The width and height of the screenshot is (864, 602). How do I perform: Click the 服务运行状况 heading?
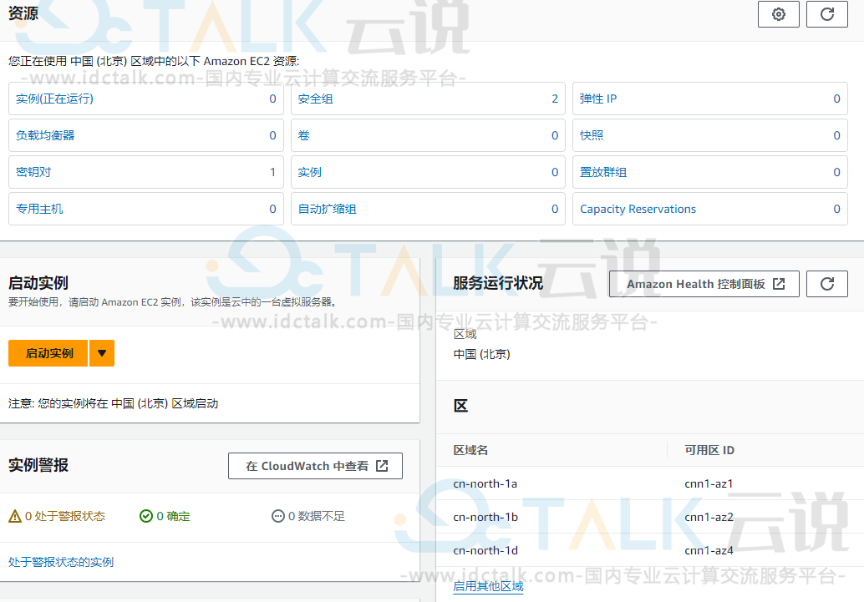coord(498,283)
